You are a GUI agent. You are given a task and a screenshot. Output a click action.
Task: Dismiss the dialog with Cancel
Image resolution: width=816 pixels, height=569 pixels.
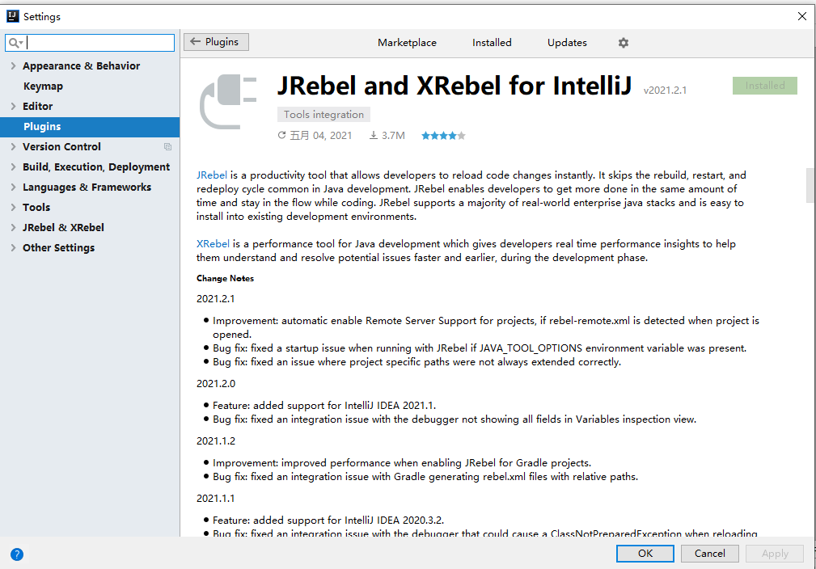[x=709, y=554]
